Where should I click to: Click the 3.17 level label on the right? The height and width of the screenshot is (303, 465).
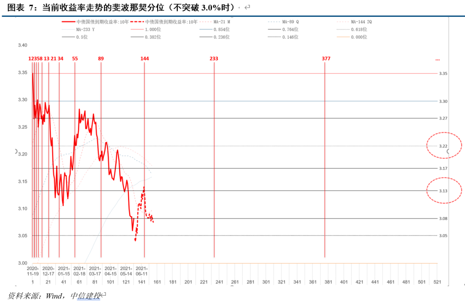(x=443, y=168)
